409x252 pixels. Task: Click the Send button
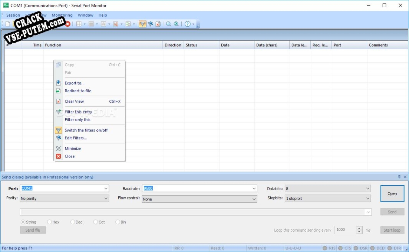click(392, 212)
